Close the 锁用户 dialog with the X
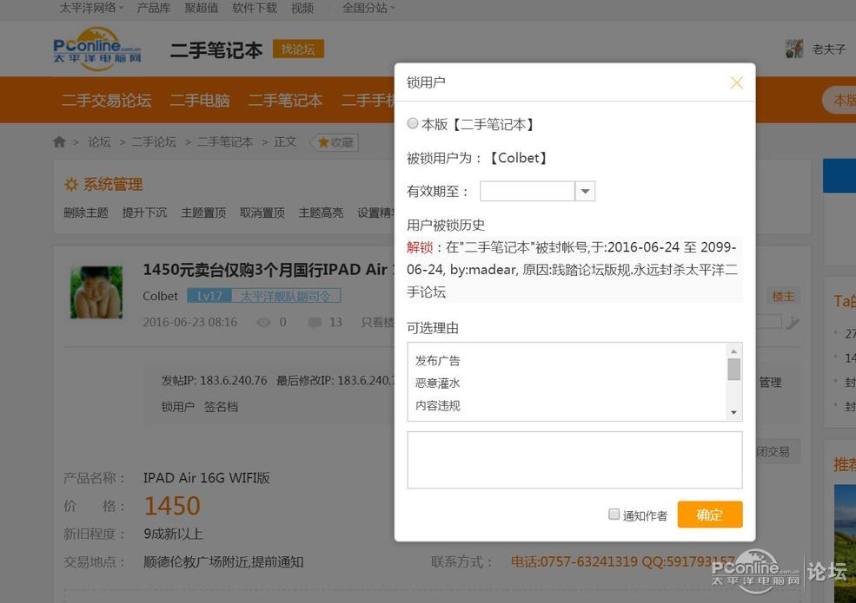Image resolution: width=856 pixels, height=603 pixels. coord(736,83)
